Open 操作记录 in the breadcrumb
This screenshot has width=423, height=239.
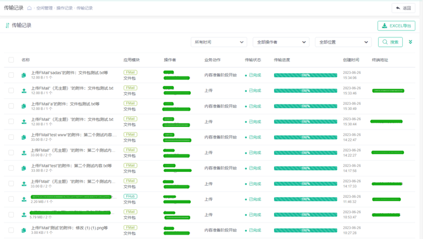click(65, 8)
